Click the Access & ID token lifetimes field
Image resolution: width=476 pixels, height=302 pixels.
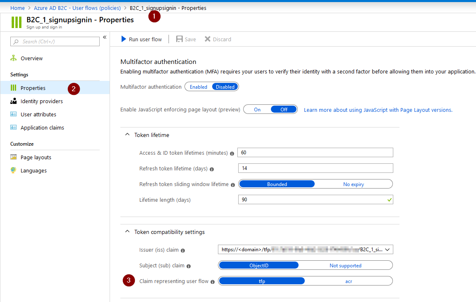click(315, 153)
